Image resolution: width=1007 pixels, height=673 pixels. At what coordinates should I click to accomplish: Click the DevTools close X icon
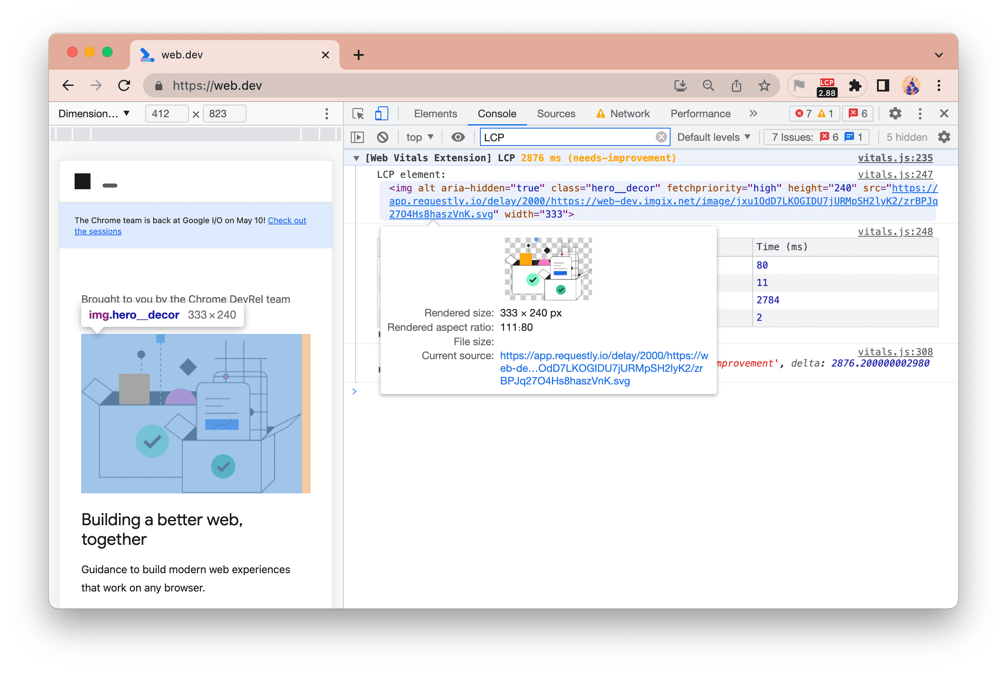pos(945,113)
